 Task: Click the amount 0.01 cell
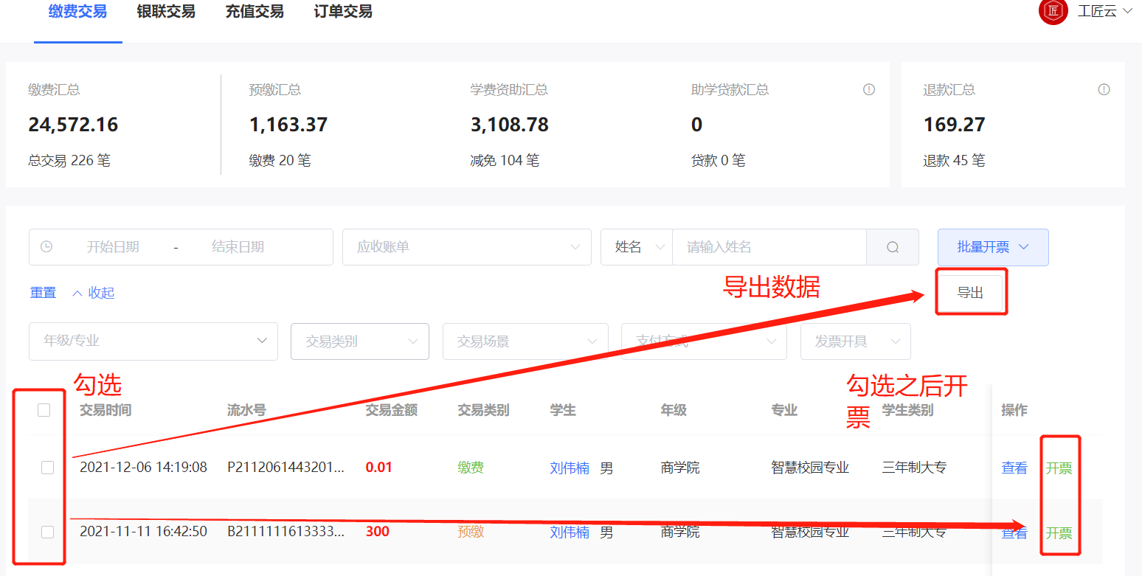click(379, 468)
